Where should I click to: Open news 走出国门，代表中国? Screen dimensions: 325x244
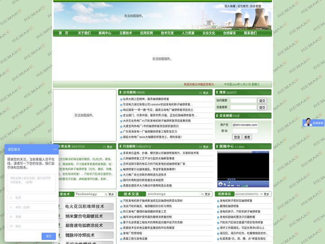click(x=160, y=115)
